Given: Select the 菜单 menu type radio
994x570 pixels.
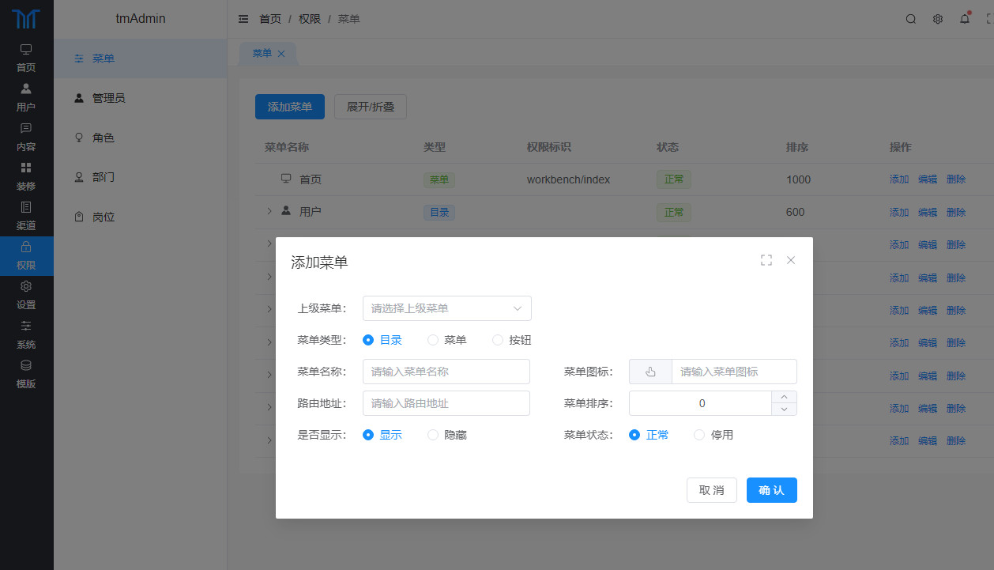Looking at the screenshot, I should click(x=433, y=340).
